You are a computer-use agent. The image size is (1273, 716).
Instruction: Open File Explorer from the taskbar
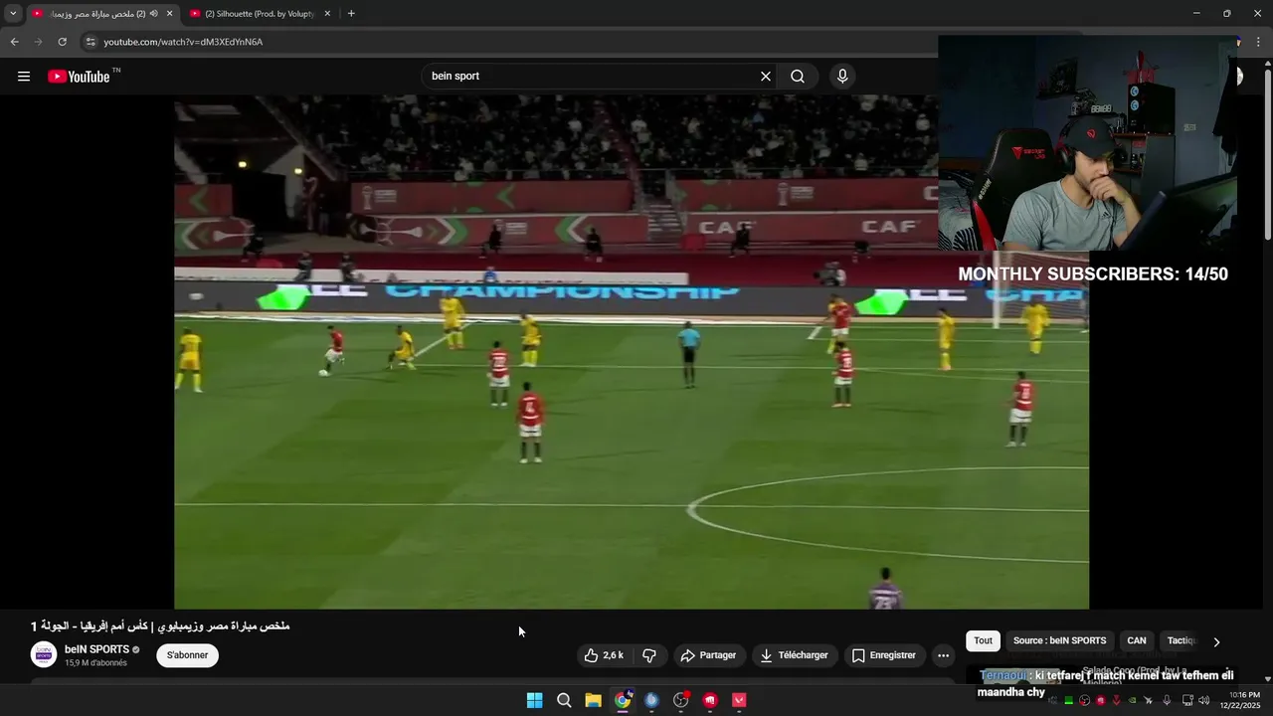pos(593,700)
